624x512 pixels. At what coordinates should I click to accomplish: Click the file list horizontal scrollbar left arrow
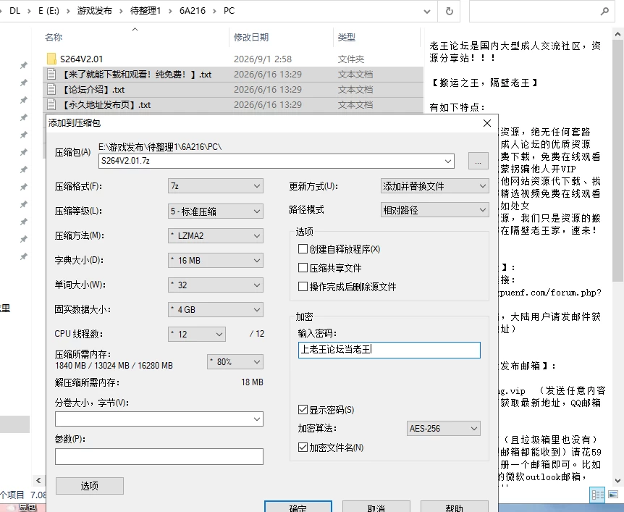(38, 481)
